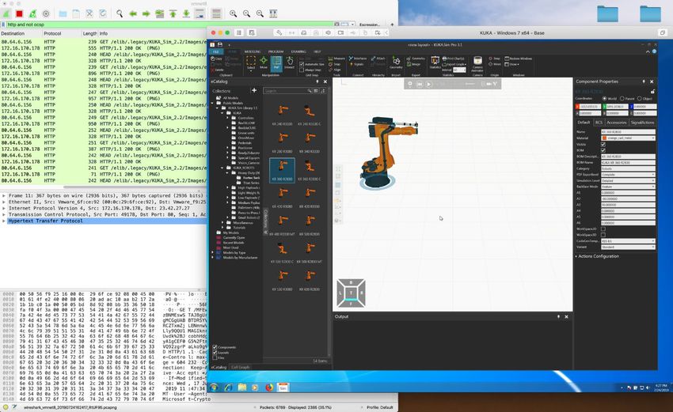Open Import Geometry in the ribbon
This screenshot has width=673, height=412.
[396, 62]
